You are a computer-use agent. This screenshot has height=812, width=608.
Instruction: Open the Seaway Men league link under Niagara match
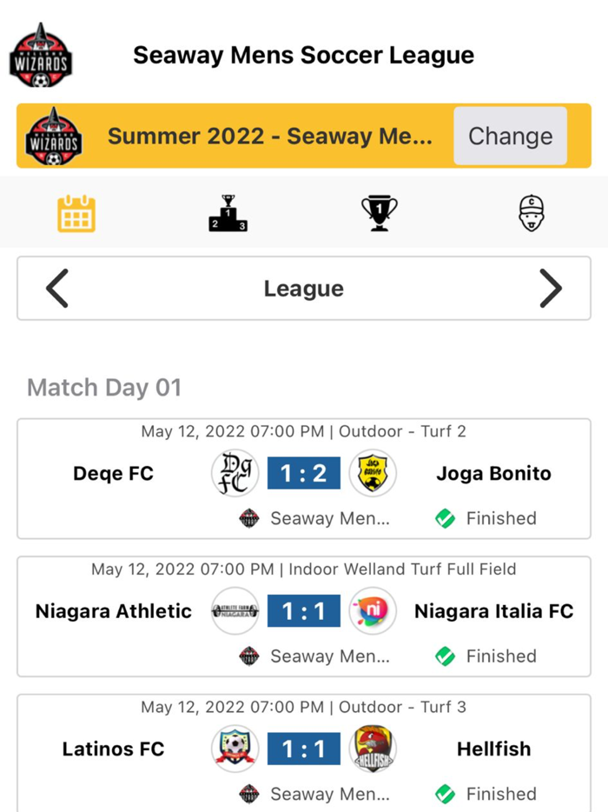pyautogui.click(x=321, y=656)
